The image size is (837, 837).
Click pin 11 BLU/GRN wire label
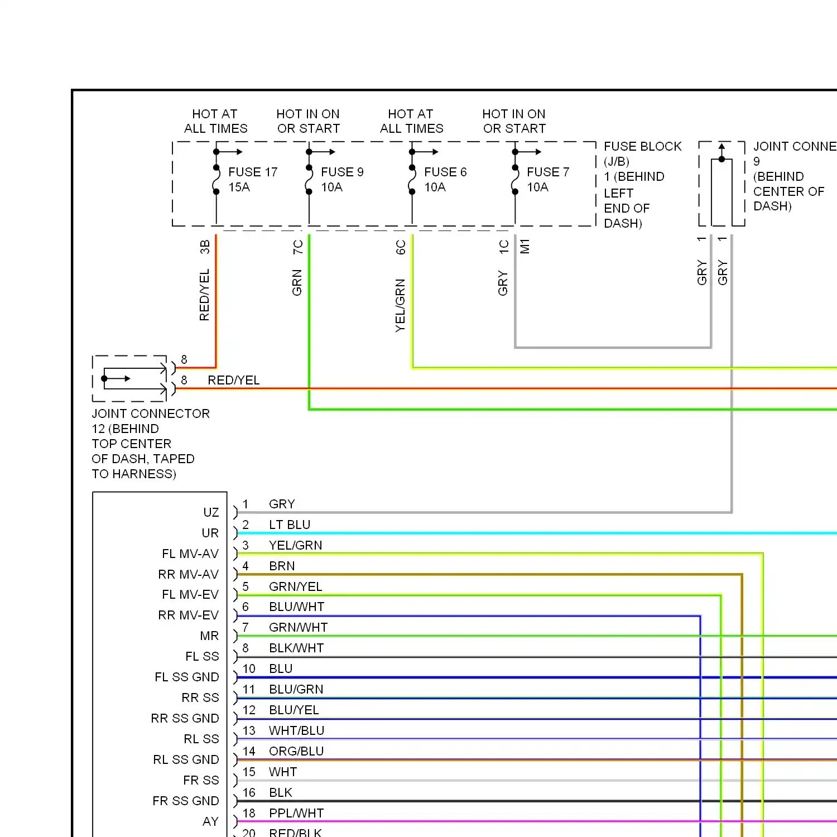(x=296, y=689)
